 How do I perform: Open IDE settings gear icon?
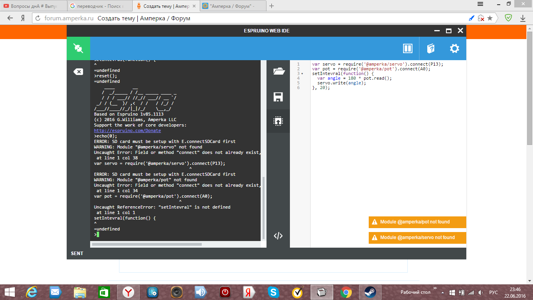(455, 48)
